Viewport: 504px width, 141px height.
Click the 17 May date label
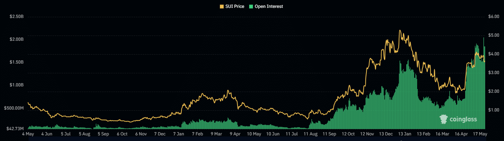(x=480, y=134)
